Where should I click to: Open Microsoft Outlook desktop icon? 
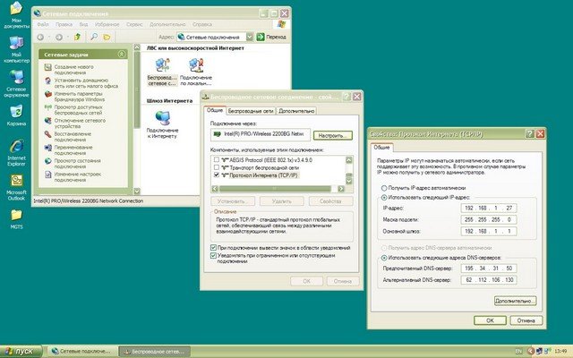[x=16, y=180]
